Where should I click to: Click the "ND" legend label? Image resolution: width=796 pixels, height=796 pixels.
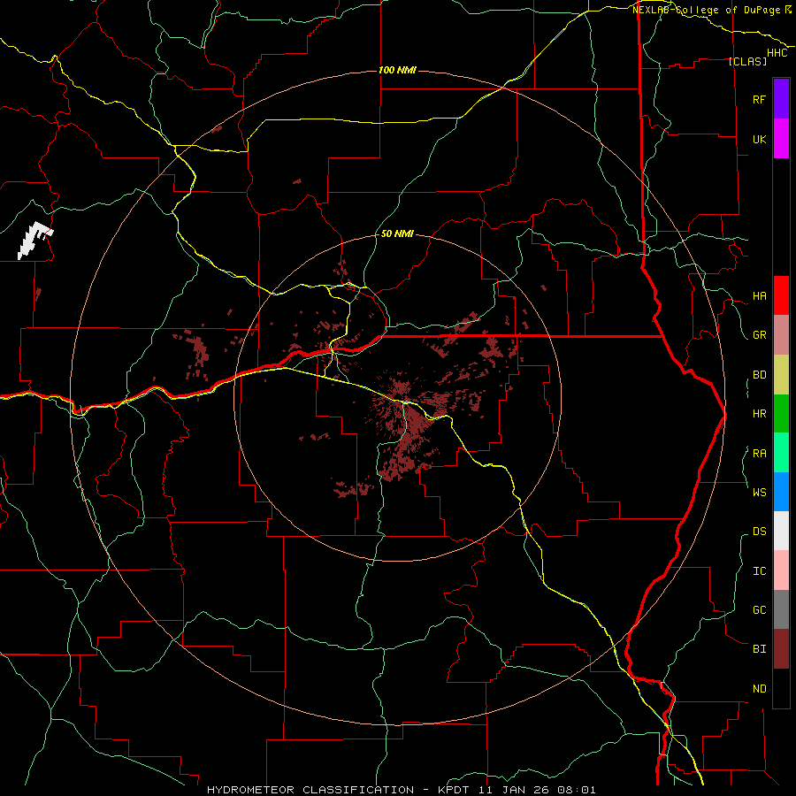click(x=759, y=689)
